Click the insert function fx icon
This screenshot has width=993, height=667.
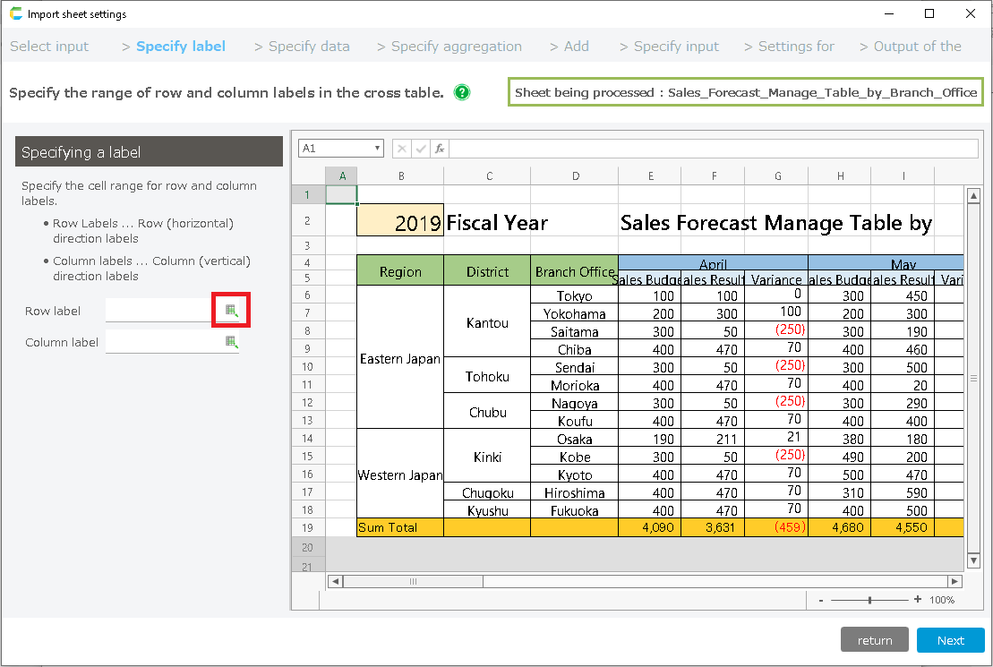click(x=440, y=149)
